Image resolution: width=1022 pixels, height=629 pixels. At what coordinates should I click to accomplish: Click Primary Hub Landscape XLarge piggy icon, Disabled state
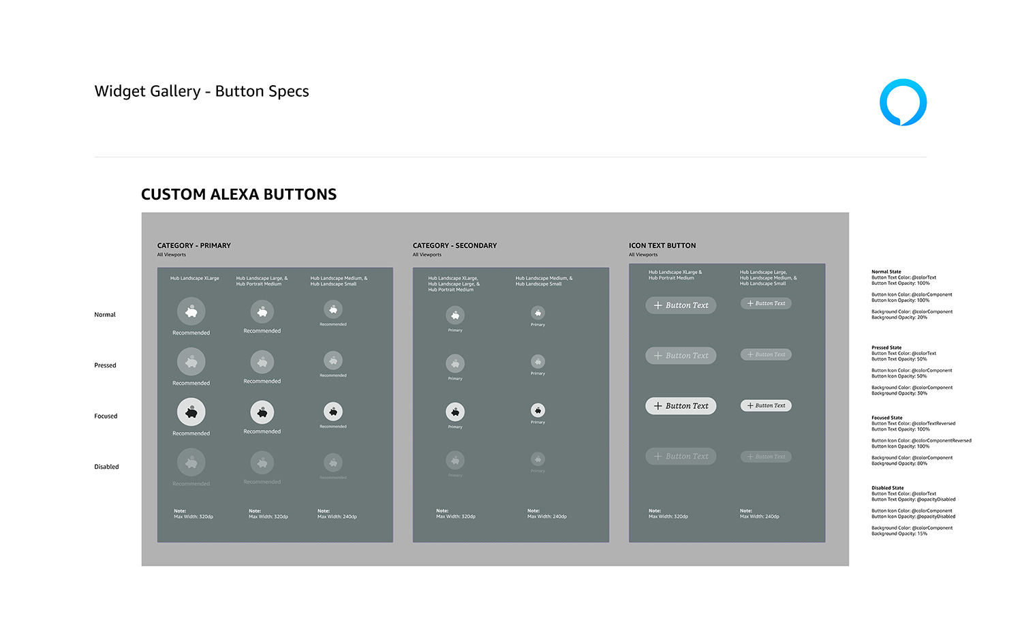click(x=191, y=463)
